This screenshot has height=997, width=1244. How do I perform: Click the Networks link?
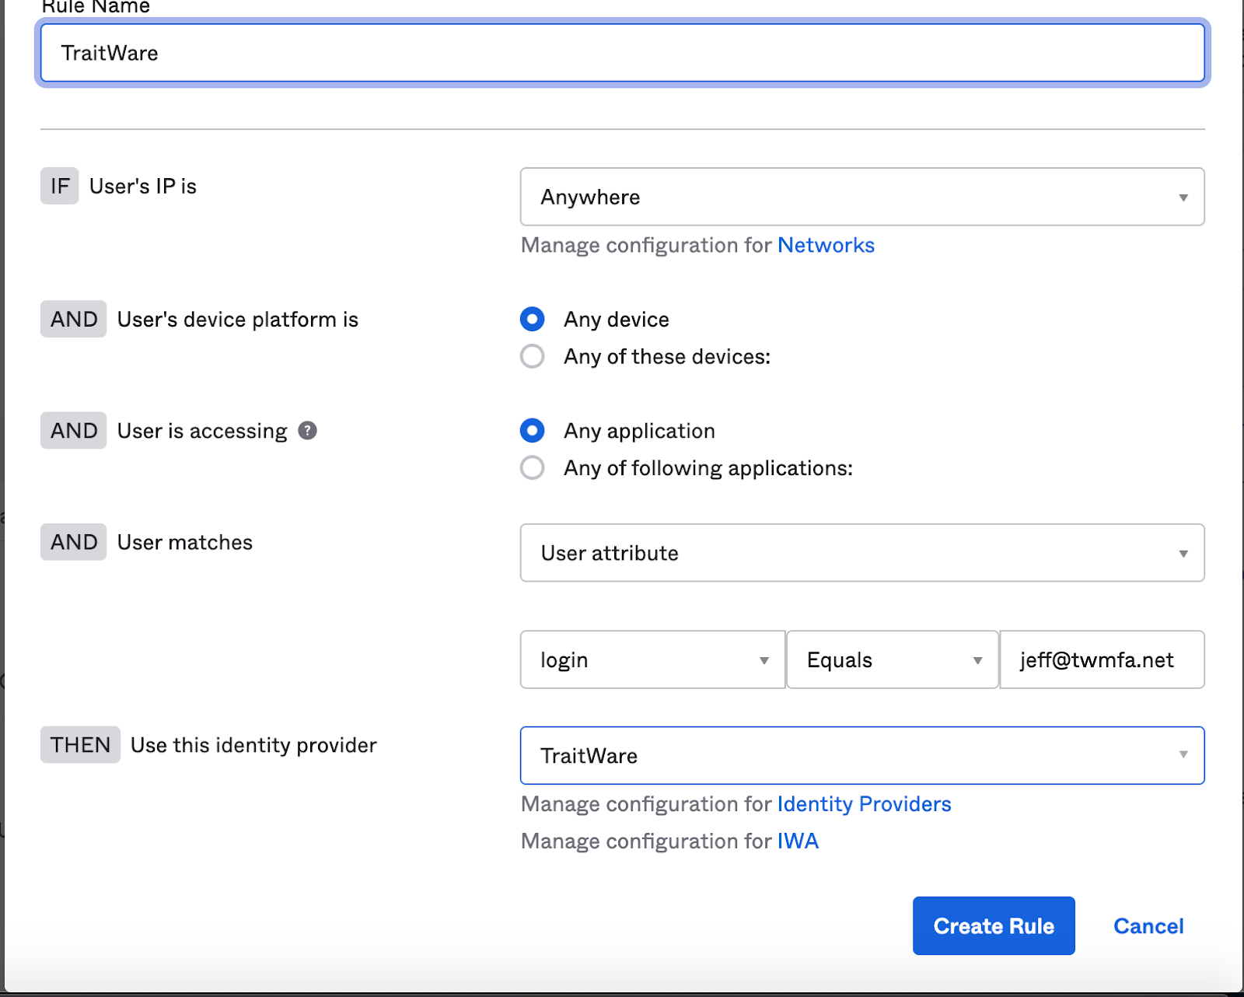(x=826, y=245)
